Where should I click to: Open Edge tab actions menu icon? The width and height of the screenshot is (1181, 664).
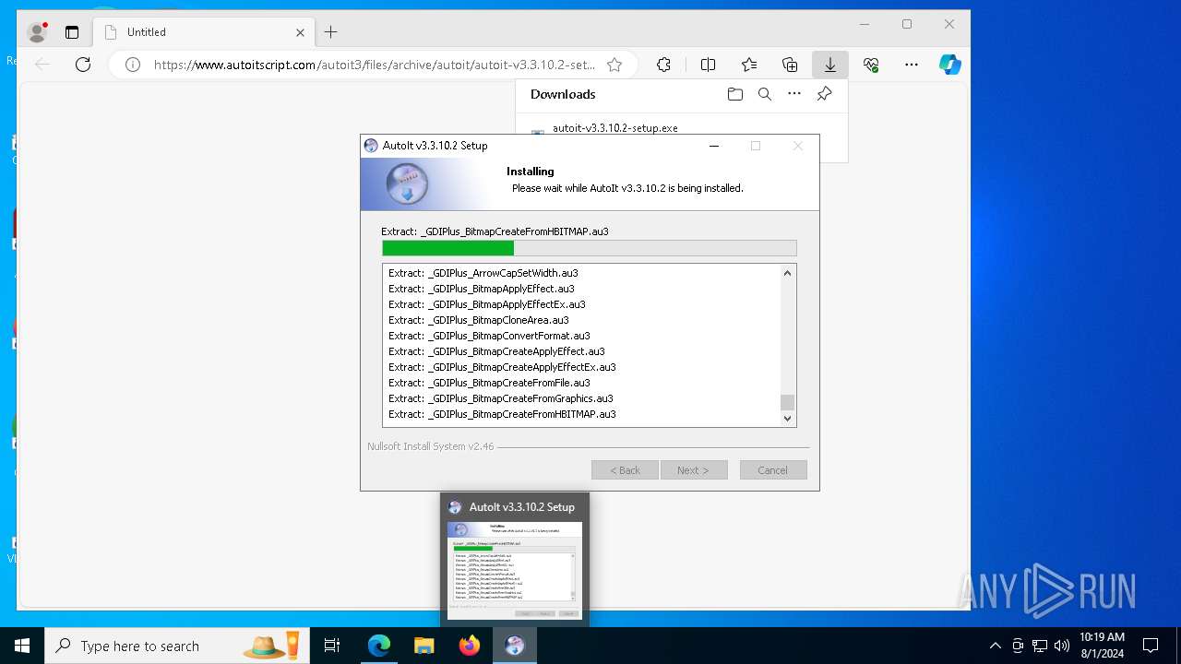[x=72, y=32]
